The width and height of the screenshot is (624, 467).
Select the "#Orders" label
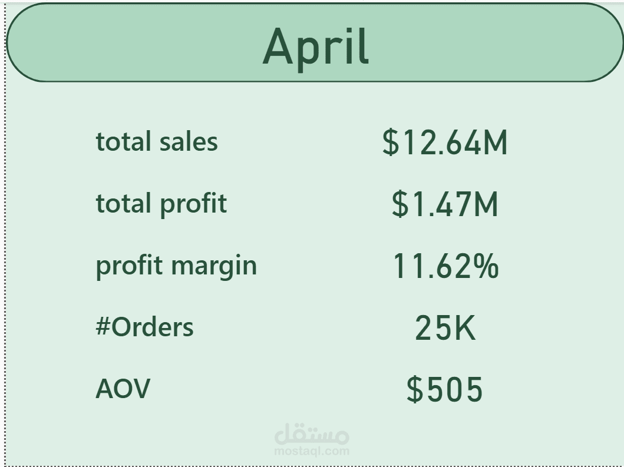144,327
